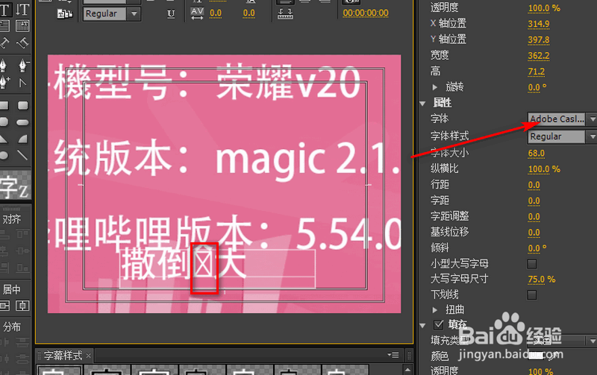The height and width of the screenshot is (375, 597).
Task: Click the 透明度 value 100.0 %
Action: tap(544, 8)
